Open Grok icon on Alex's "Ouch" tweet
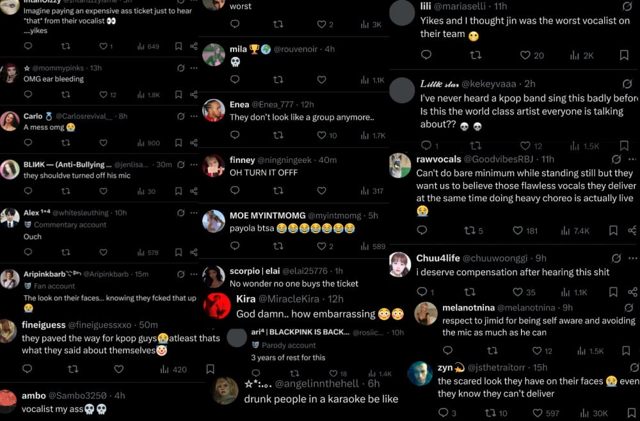The height and width of the screenshot is (421, 640). pos(181,213)
